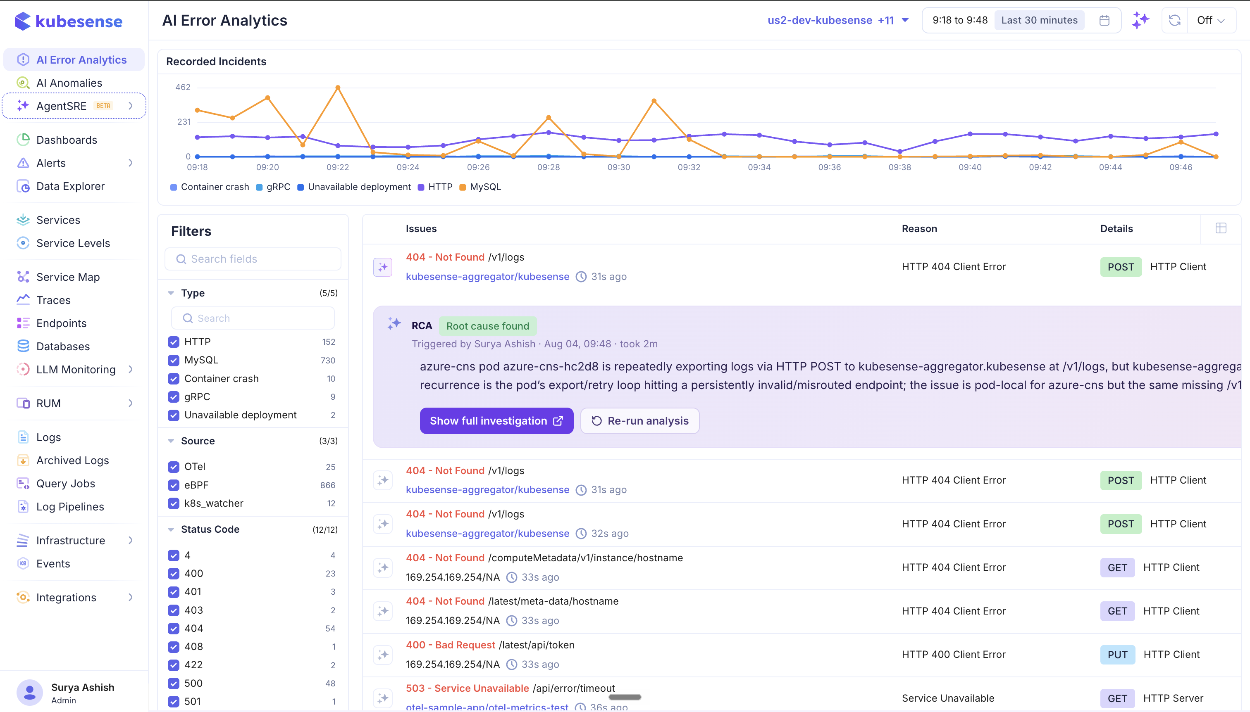Uncheck the k8s_watcher source filter
This screenshot has height=712, width=1250.
tap(173, 503)
